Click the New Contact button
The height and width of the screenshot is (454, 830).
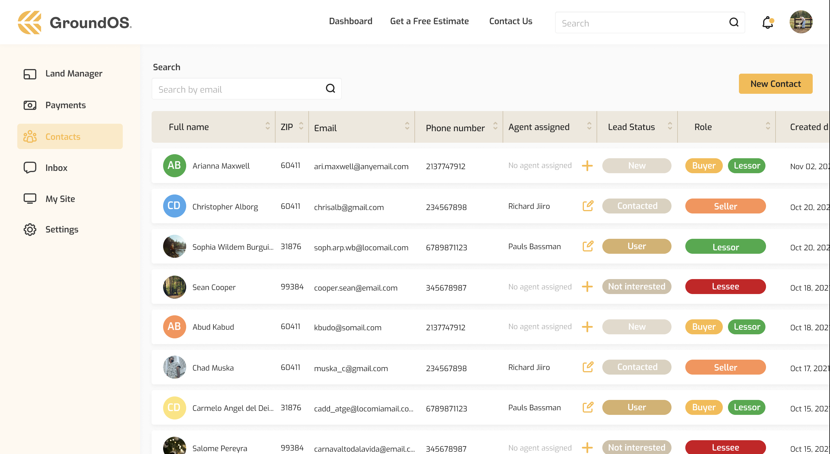775,84
